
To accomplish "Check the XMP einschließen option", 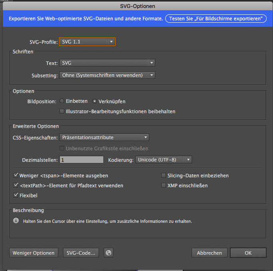I will 164,185.
